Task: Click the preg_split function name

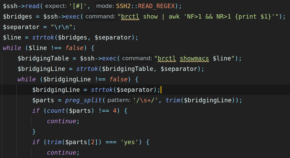Action: [x=83, y=100]
